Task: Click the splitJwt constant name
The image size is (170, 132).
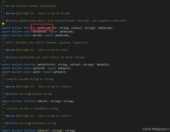Action: click(x=38, y=68)
